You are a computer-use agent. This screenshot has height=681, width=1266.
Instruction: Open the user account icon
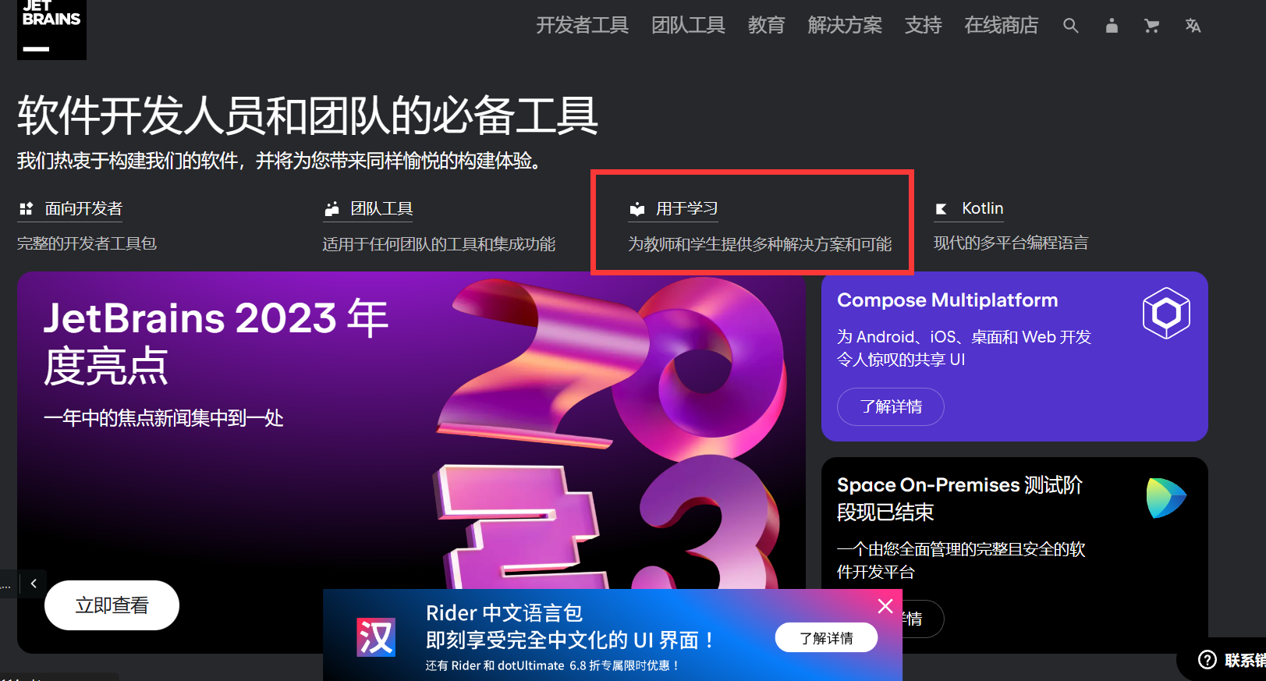(x=1112, y=26)
